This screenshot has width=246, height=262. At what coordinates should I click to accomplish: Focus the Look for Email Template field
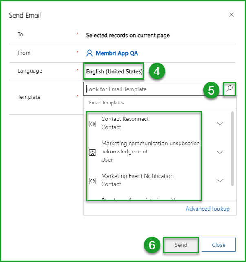(x=153, y=89)
